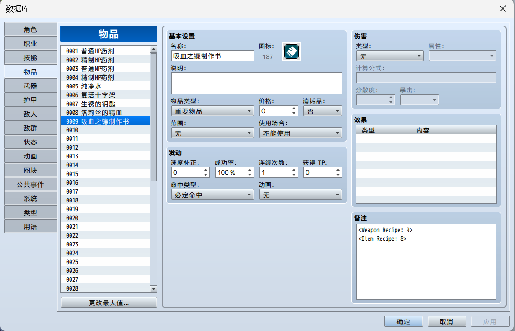Click the 应用 button
The width and height of the screenshot is (515, 331).
[x=490, y=321]
